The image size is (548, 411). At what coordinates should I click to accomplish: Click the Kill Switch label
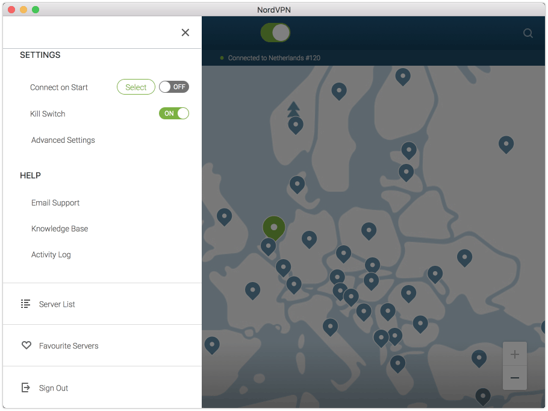(x=48, y=114)
